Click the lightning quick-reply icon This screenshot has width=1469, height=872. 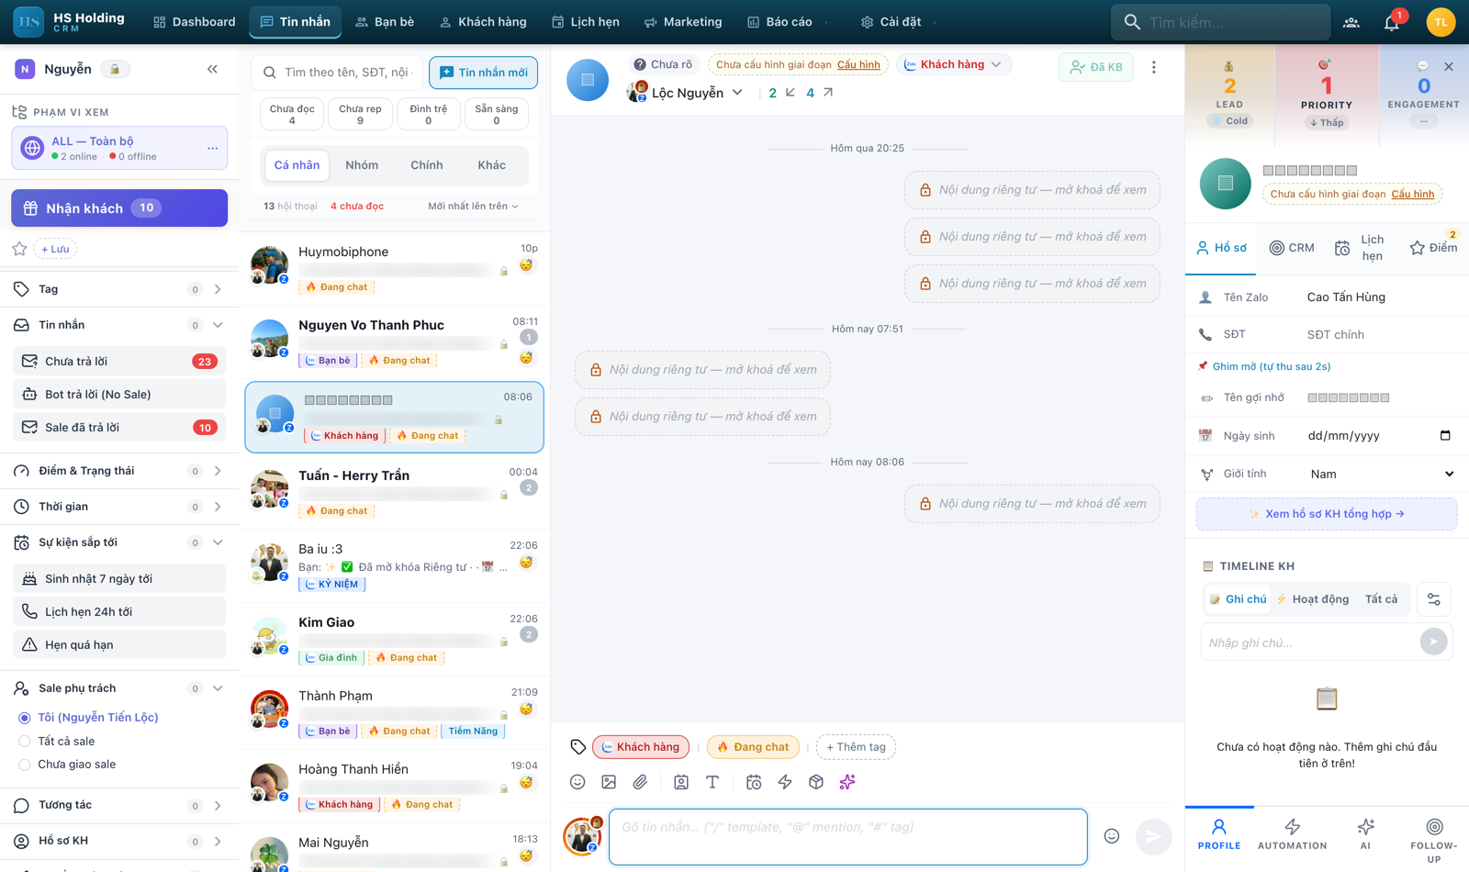click(x=785, y=782)
